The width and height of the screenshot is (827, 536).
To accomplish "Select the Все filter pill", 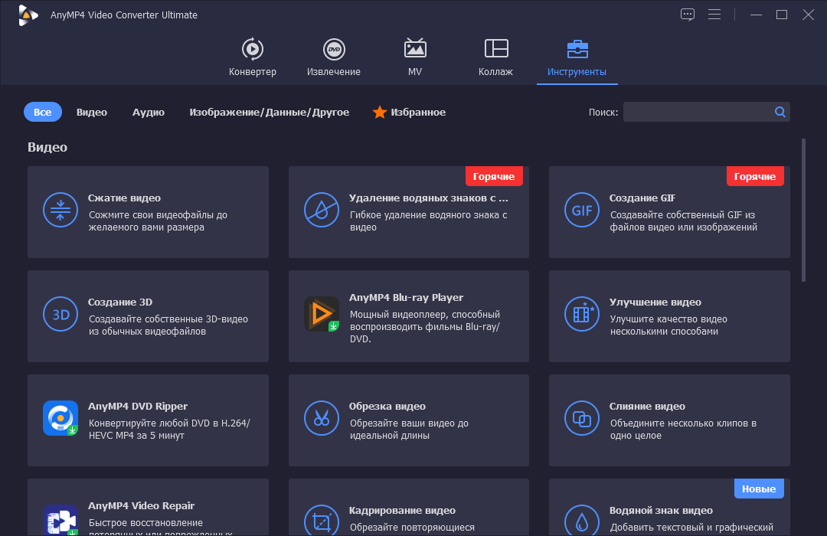I will pos(43,112).
